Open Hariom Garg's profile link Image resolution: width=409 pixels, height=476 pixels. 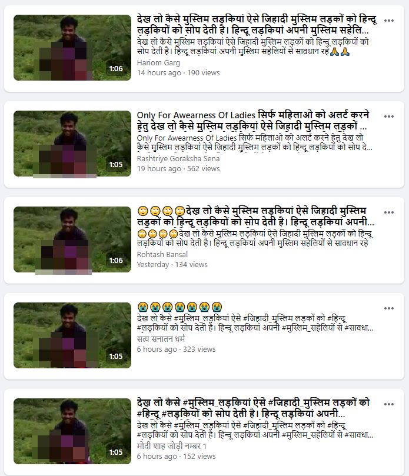(158, 63)
